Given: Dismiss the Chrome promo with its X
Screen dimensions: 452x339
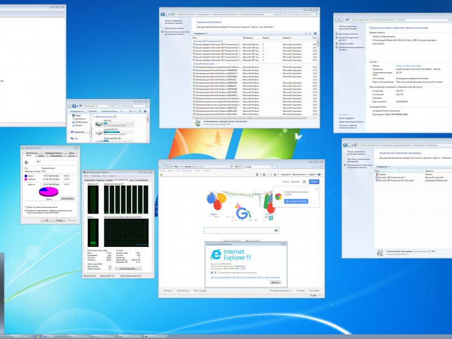Looking at the screenshot, I should (x=316, y=189).
